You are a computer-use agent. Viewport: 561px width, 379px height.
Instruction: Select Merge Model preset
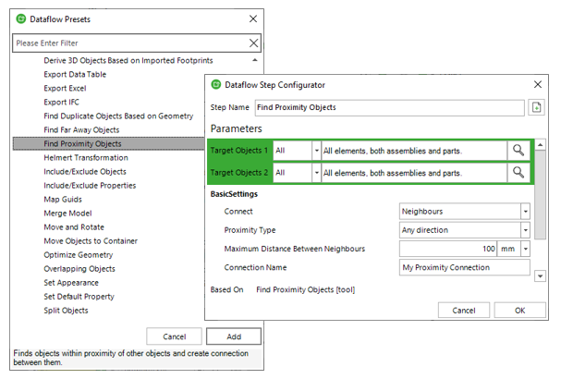tap(67, 214)
